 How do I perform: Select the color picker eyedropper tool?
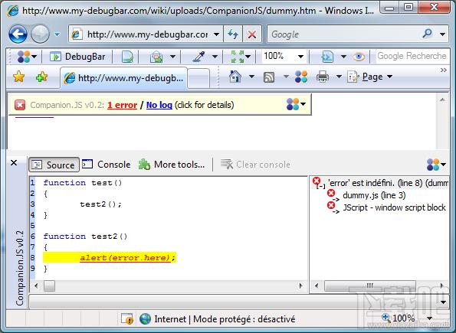(199, 57)
